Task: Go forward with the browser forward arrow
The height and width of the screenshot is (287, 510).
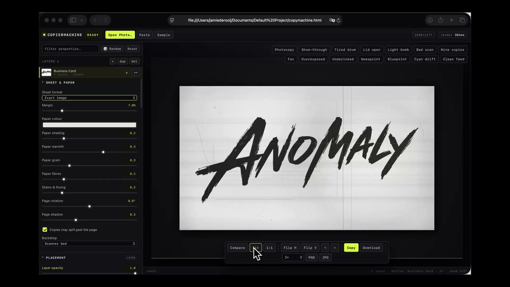Action: 105,20
